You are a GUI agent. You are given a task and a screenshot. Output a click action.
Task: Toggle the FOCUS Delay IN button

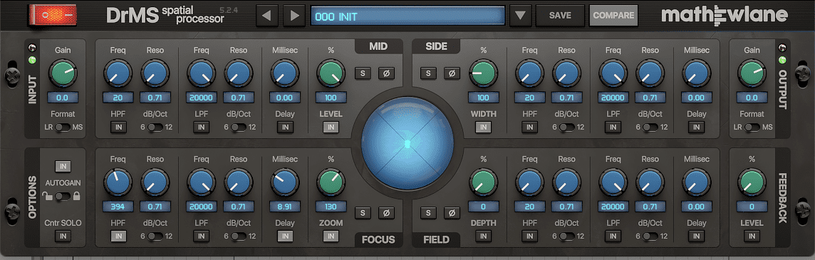pos(285,236)
